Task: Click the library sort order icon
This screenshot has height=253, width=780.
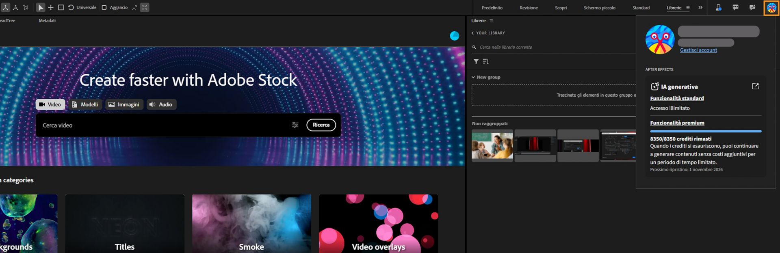Action: pyautogui.click(x=485, y=61)
